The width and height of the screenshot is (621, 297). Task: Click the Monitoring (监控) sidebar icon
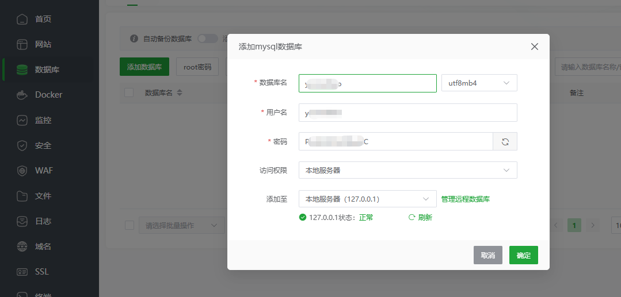(x=22, y=120)
